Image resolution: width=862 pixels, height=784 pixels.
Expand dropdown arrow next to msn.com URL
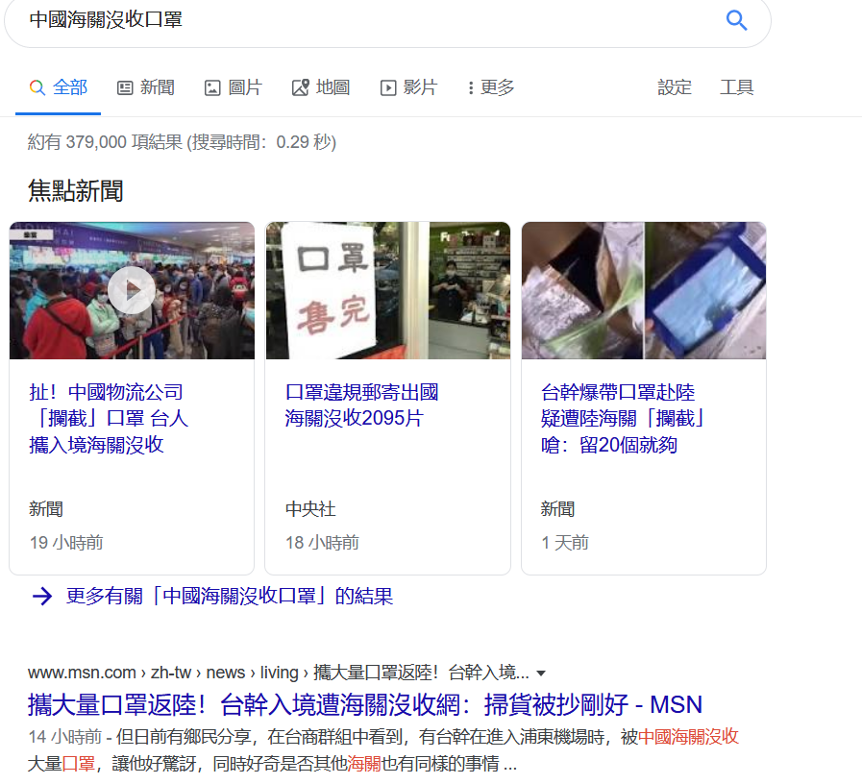coord(541,673)
